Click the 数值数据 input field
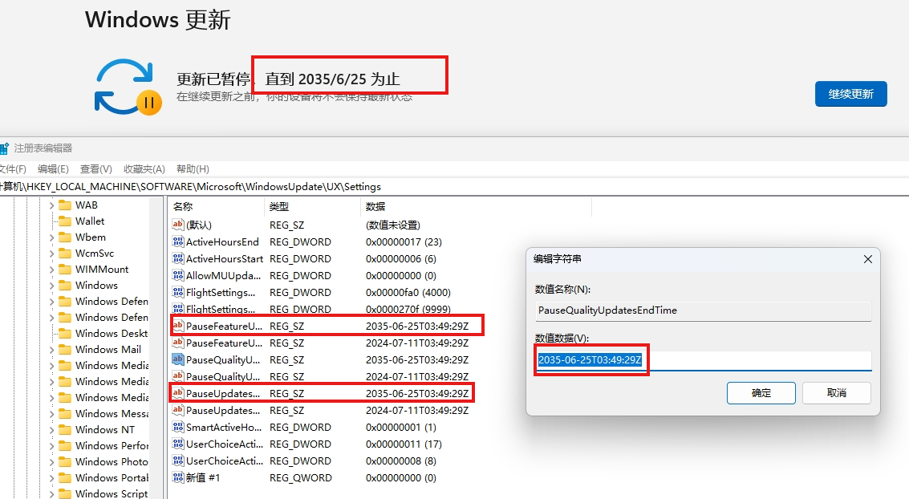Image resolution: width=909 pixels, height=499 pixels. pos(754,360)
